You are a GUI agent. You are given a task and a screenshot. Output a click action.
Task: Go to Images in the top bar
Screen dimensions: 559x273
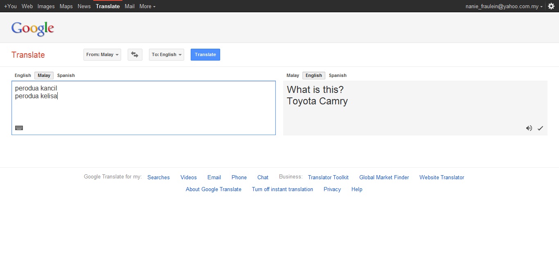point(46,6)
